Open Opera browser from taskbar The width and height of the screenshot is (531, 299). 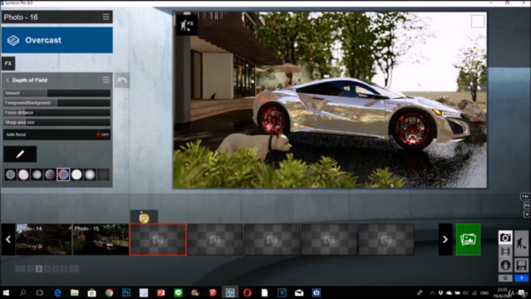pos(247,292)
